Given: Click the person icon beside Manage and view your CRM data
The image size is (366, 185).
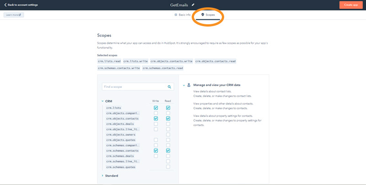Looking at the screenshot, I should pos(189,85).
